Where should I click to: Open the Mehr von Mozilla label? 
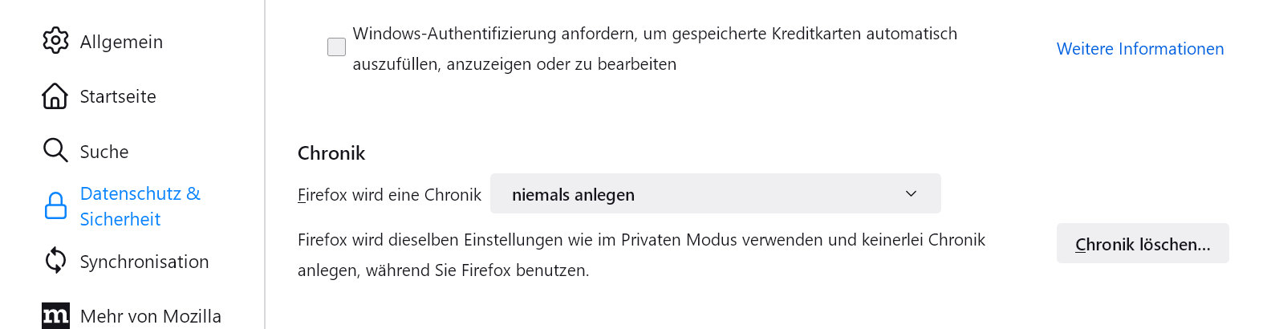pyautogui.click(x=151, y=316)
